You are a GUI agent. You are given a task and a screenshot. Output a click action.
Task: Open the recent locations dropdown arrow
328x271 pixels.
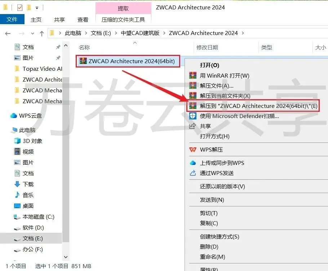[x=32, y=34]
